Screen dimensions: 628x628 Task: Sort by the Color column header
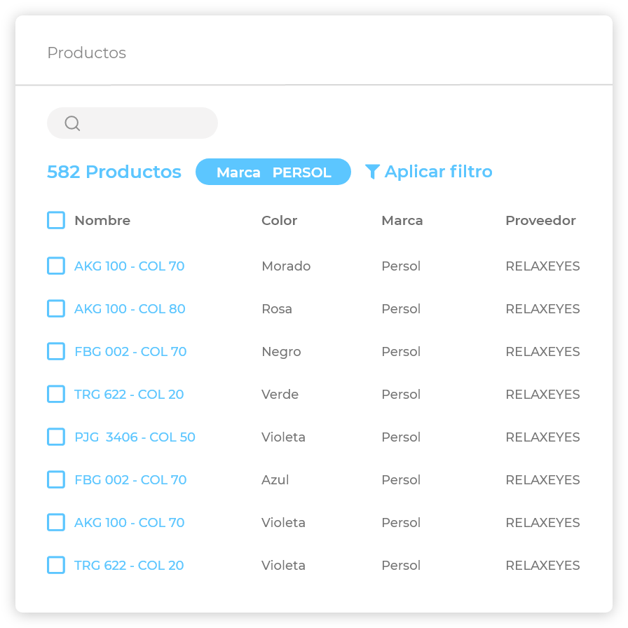click(279, 221)
